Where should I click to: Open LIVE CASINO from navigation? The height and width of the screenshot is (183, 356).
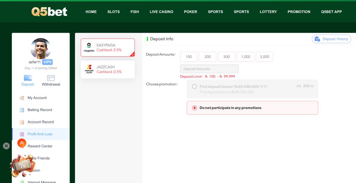coord(161,12)
